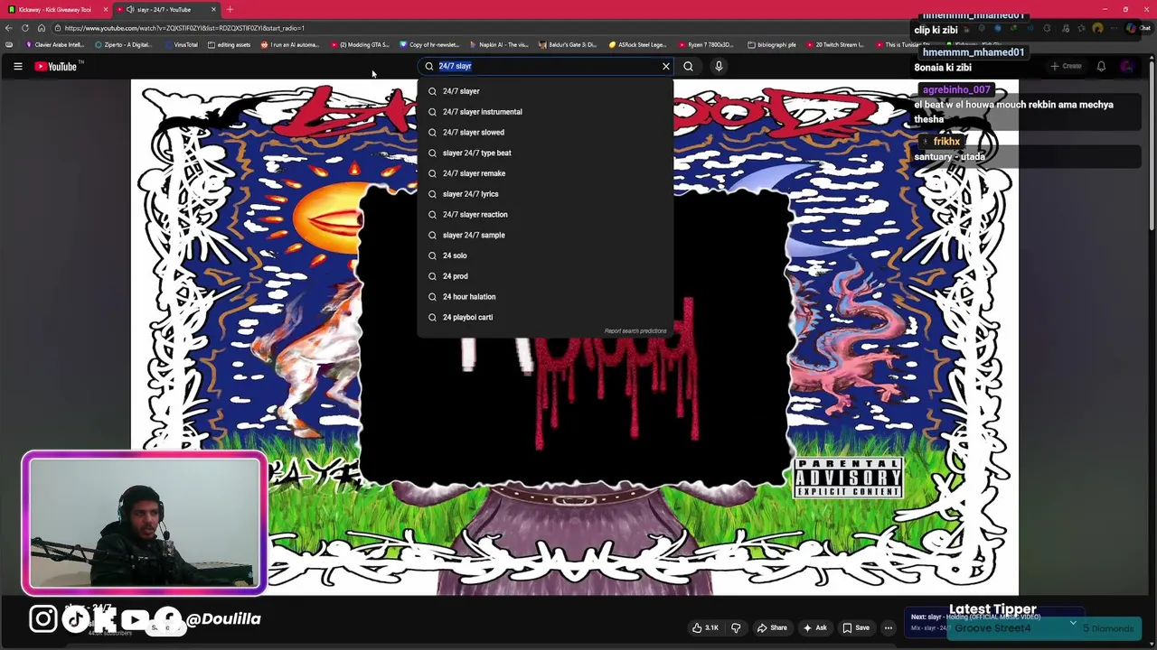Open the three-dot more actions menu
This screenshot has width=1157, height=650.
(x=889, y=627)
